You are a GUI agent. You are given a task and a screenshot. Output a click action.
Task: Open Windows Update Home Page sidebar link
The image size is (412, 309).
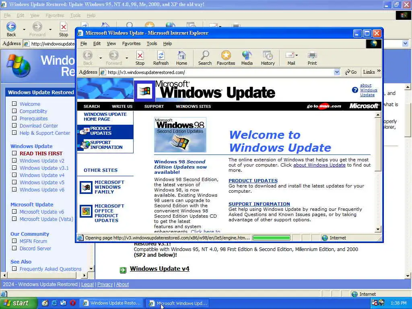pos(105,117)
